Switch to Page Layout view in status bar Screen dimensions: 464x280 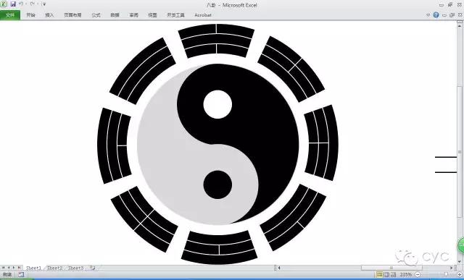click(386, 275)
